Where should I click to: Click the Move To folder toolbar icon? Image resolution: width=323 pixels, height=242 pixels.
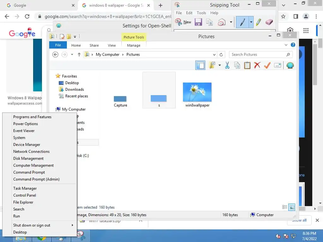[212, 65]
